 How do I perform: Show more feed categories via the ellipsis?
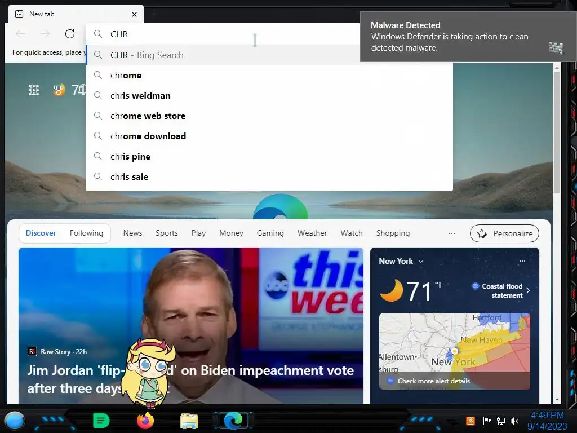(452, 233)
